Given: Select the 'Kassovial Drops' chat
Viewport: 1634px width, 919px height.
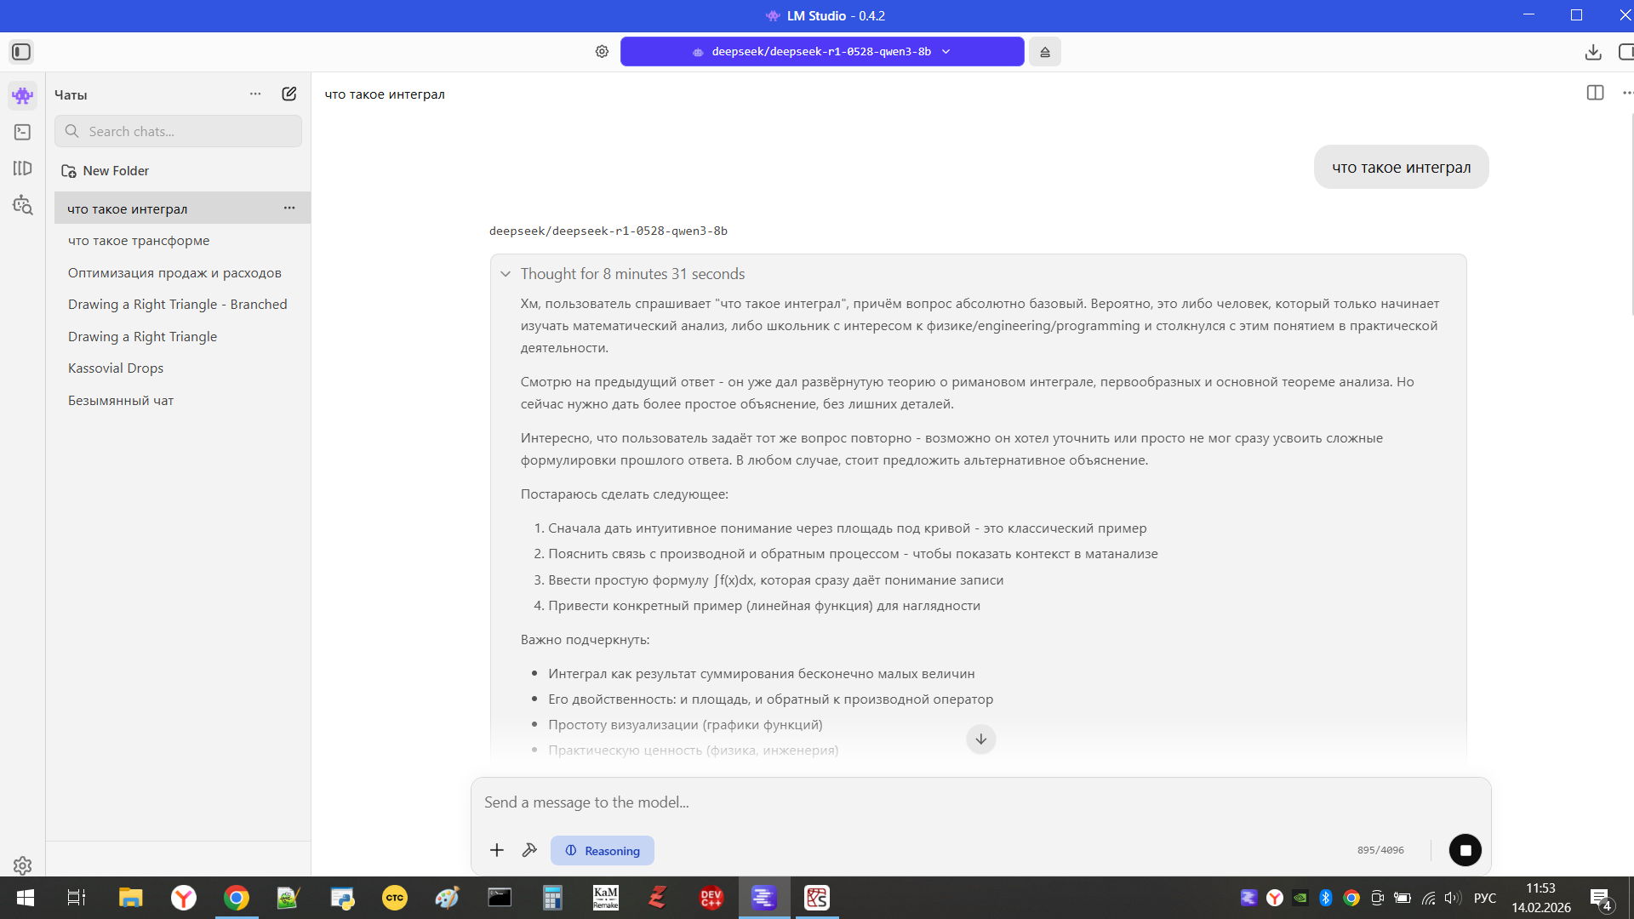Looking at the screenshot, I should (x=116, y=368).
